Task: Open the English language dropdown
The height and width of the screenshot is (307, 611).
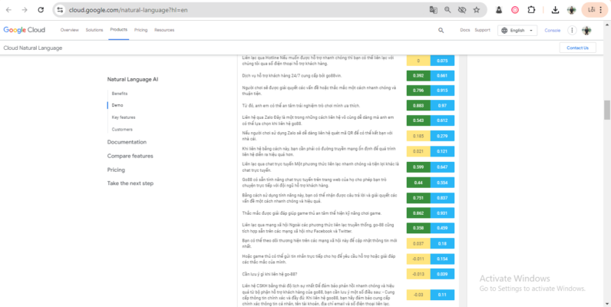Action: (518, 30)
